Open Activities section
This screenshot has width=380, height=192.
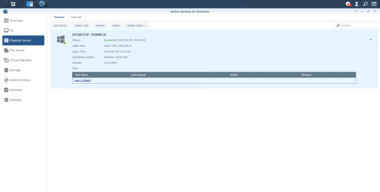tap(16, 90)
